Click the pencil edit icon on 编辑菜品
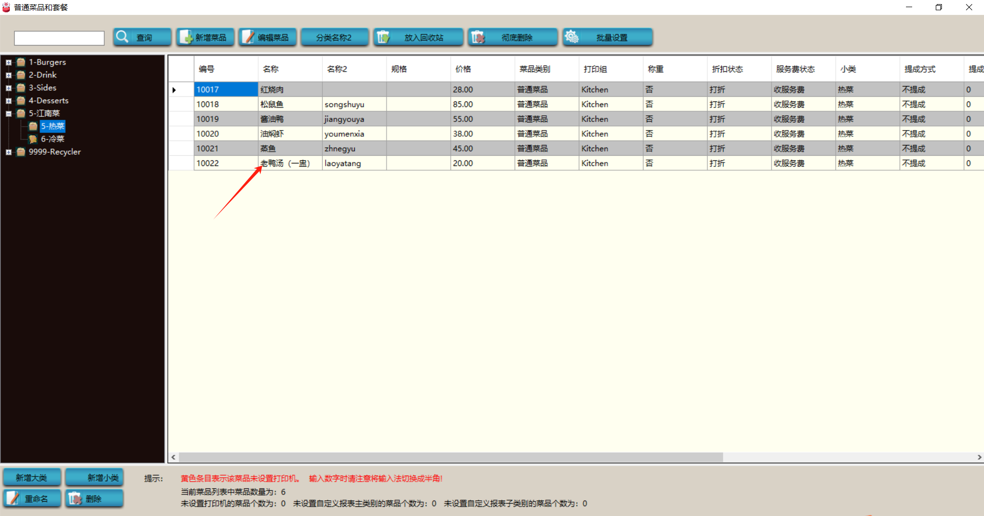This screenshot has height=516, width=984. click(x=248, y=37)
